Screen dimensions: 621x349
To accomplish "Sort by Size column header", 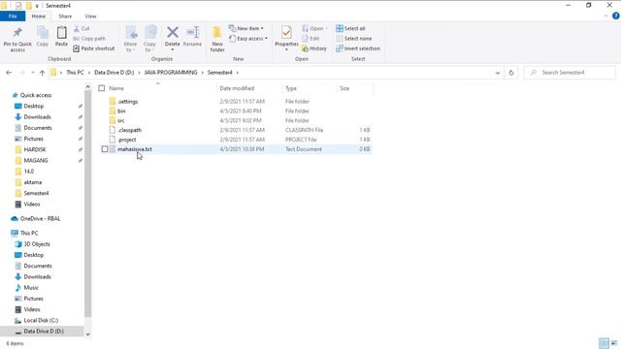I will tap(344, 88).
